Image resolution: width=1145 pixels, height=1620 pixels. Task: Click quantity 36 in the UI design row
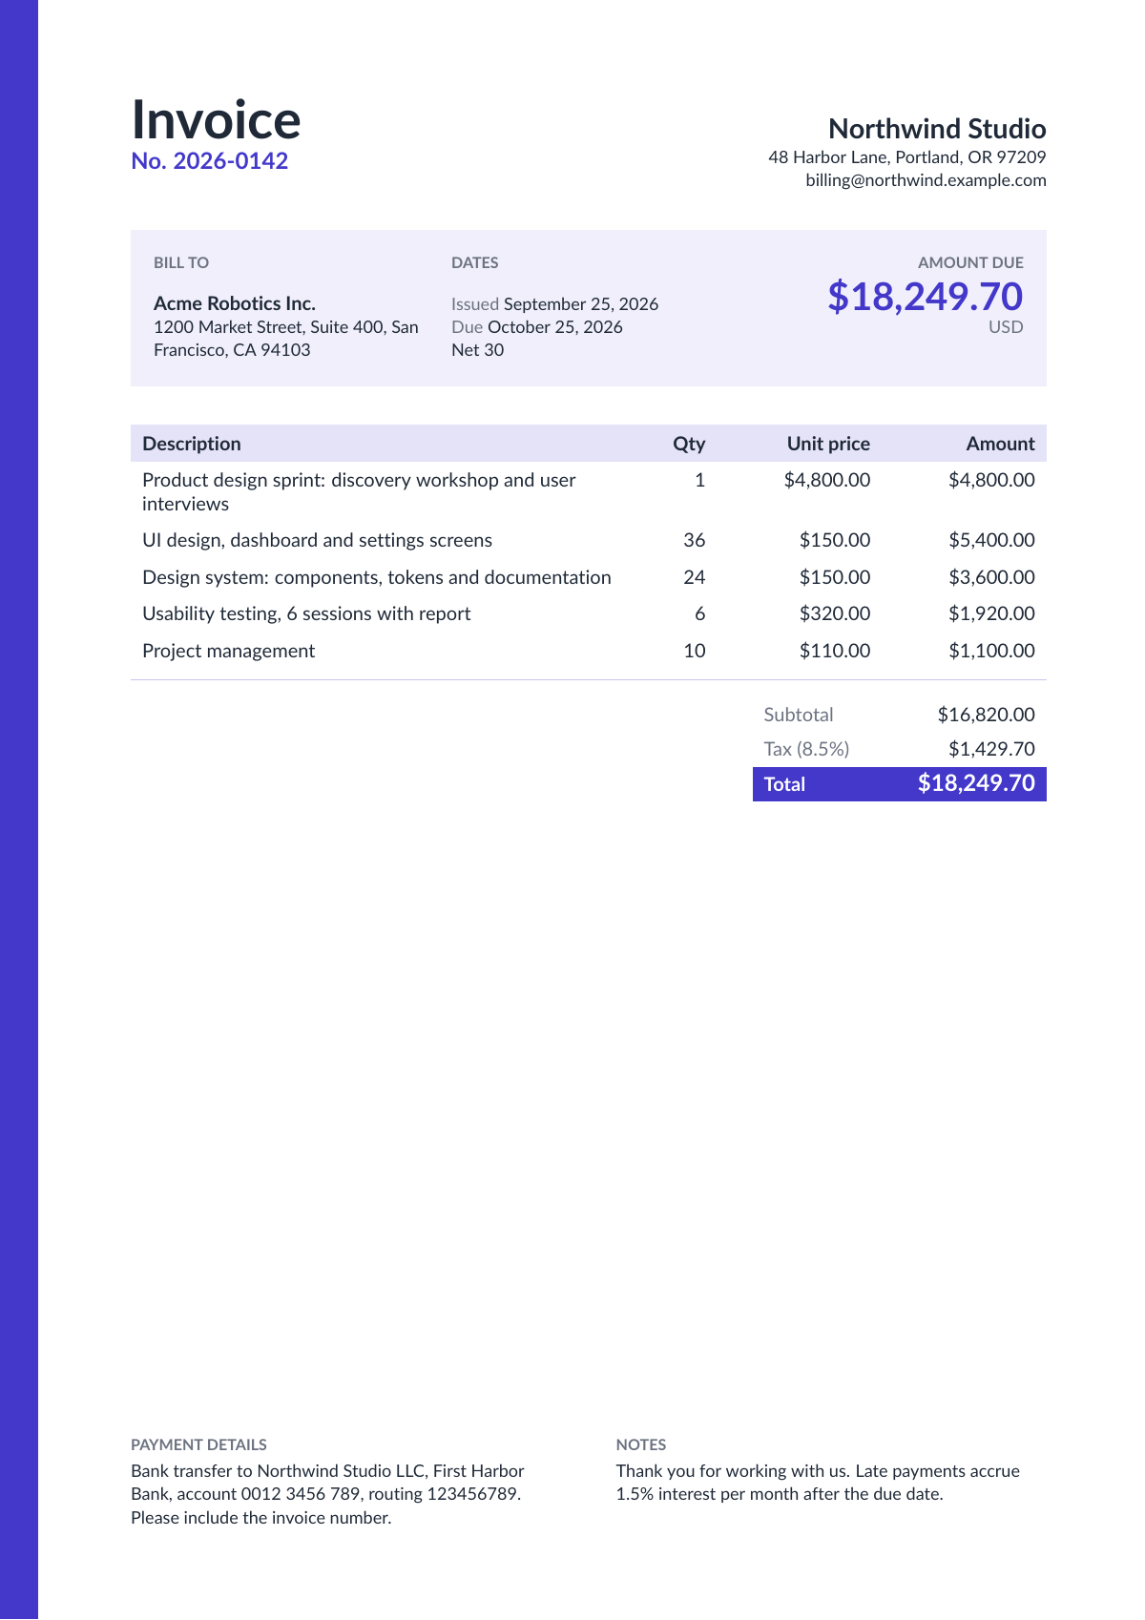point(695,540)
